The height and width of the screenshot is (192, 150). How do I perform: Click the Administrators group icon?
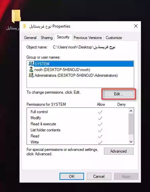(31, 75)
